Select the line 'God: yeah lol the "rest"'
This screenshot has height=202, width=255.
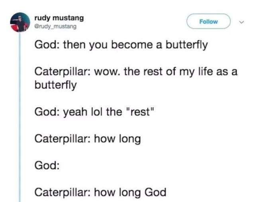tap(94, 112)
